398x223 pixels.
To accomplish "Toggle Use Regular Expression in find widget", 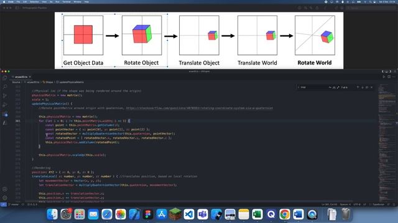I will click(x=338, y=87).
